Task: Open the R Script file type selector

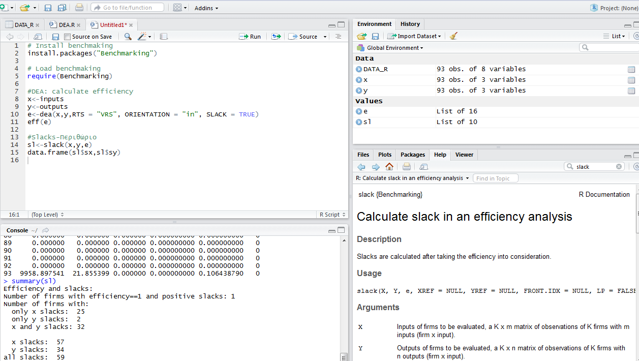Action: [332, 215]
